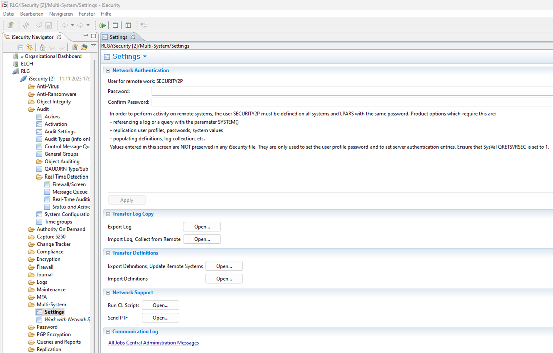The image size is (553, 353).
Task: Select the Authority On Demand folder
Action: (61, 229)
